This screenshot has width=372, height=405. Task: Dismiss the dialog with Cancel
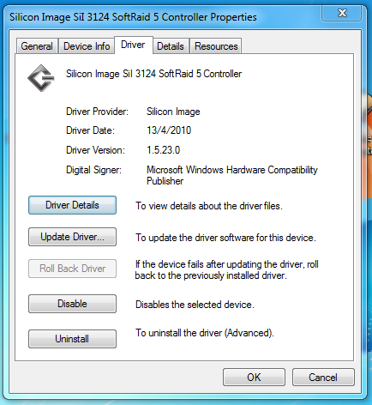pyautogui.click(x=323, y=378)
